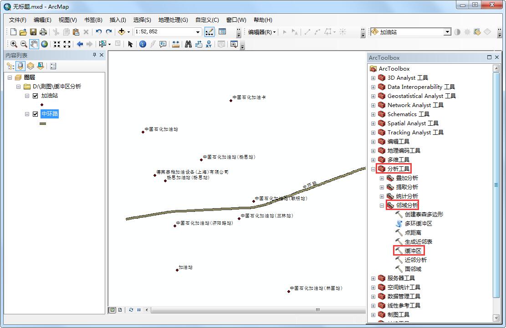Open the 地理处理(G) menu
The width and height of the screenshot is (506, 328).
173,20
